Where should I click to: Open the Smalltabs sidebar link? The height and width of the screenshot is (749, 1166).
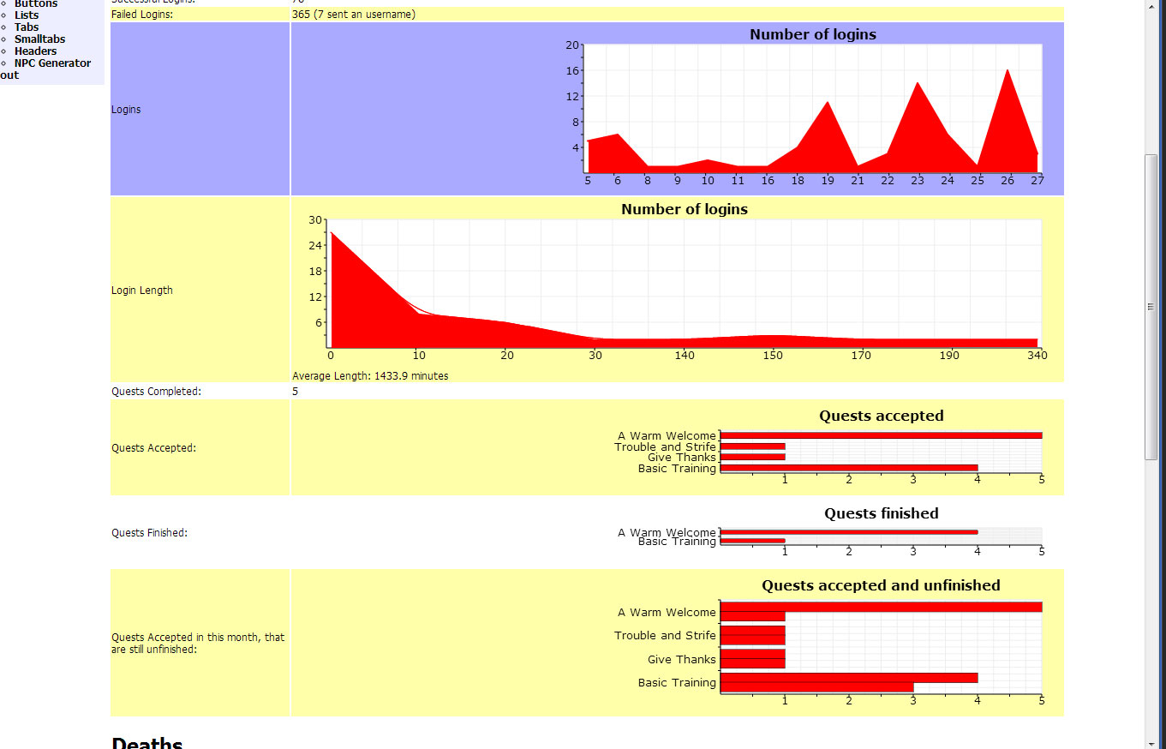[39, 39]
